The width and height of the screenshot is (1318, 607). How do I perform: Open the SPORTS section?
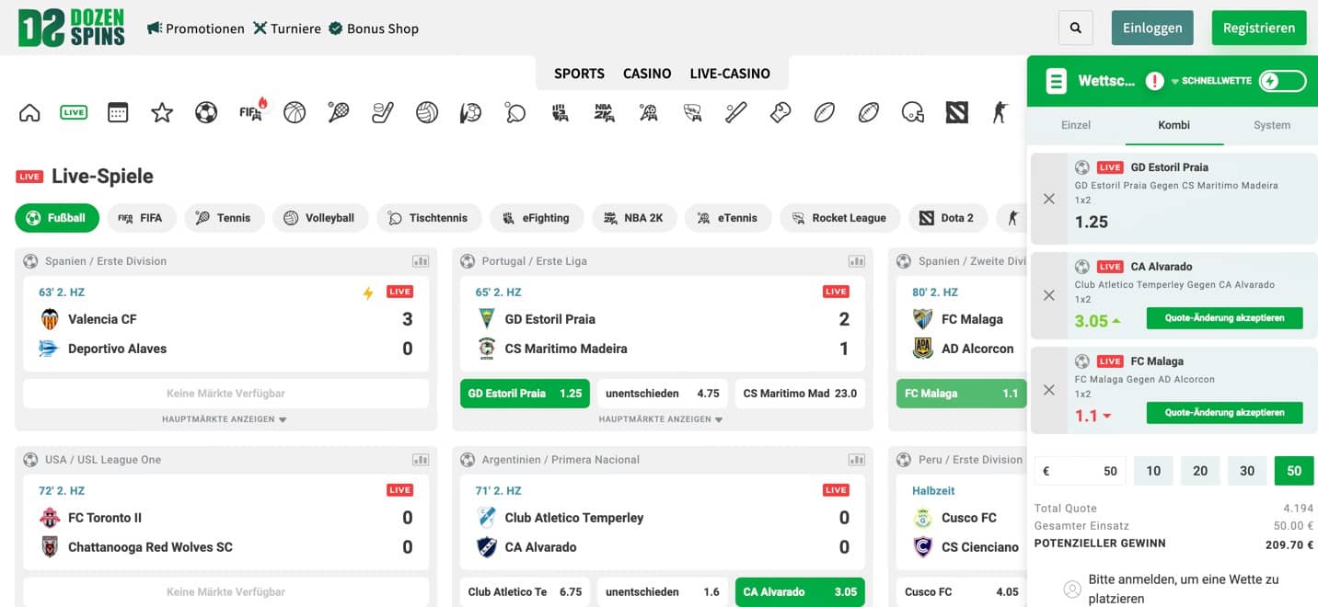(579, 74)
